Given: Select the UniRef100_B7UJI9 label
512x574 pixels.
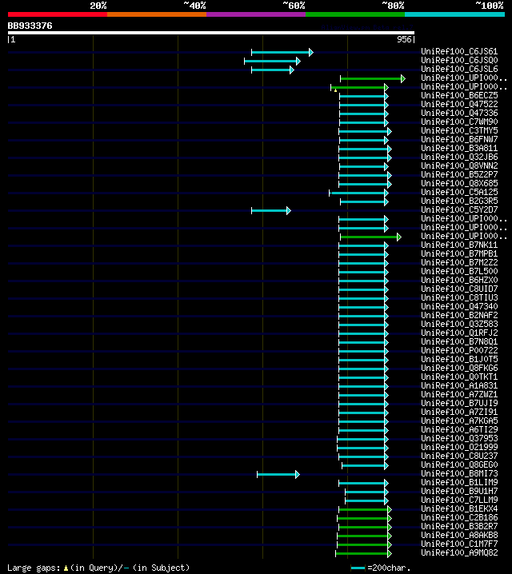Looking at the screenshot, I should 459,403.
